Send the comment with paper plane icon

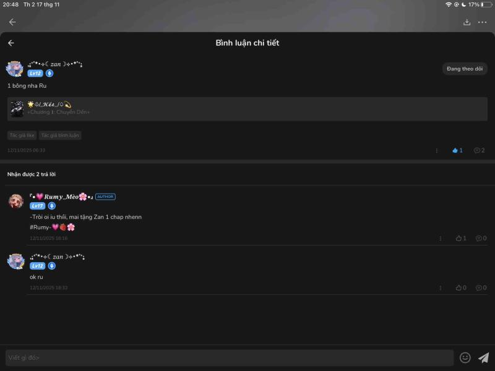pyautogui.click(x=483, y=357)
